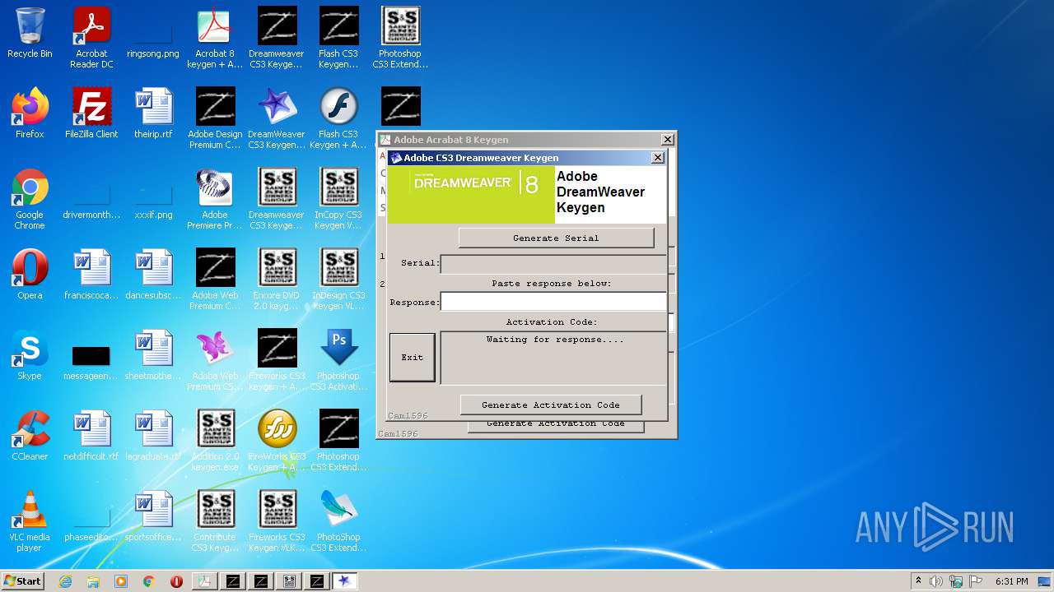The width and height of the screenshot is (1054, 592).
Task: Open Action Center flag icon
Action: click(976, 581)
